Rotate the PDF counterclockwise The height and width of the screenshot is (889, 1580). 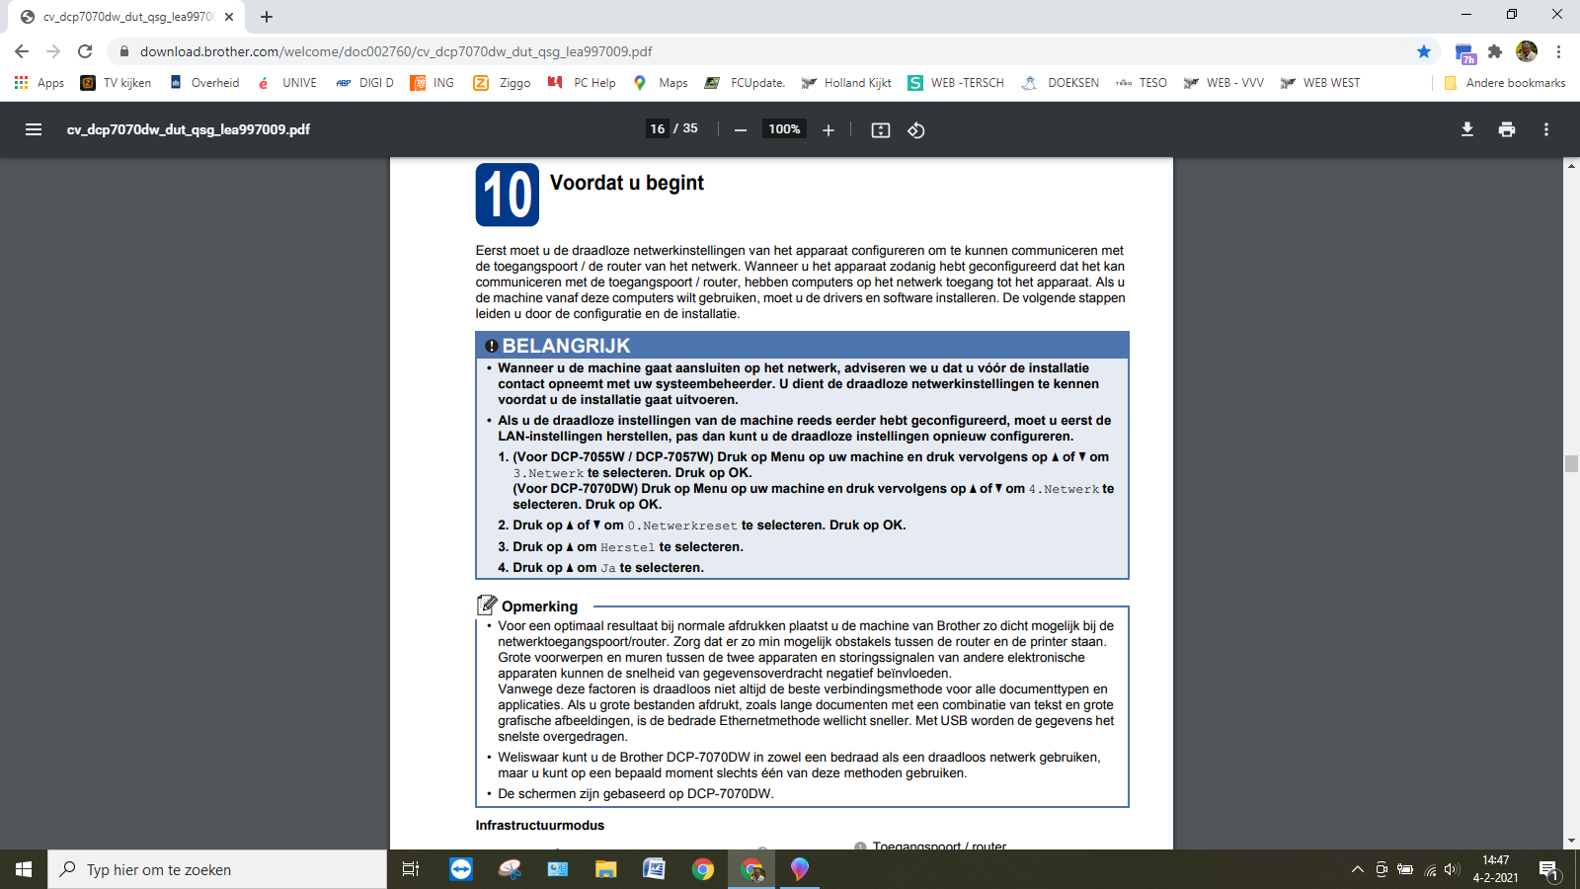click(x=916, y=129)
